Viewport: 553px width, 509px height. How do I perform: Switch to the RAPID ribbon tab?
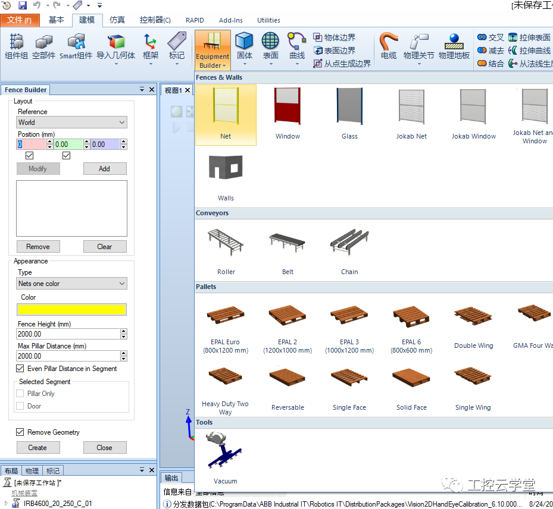195,20
